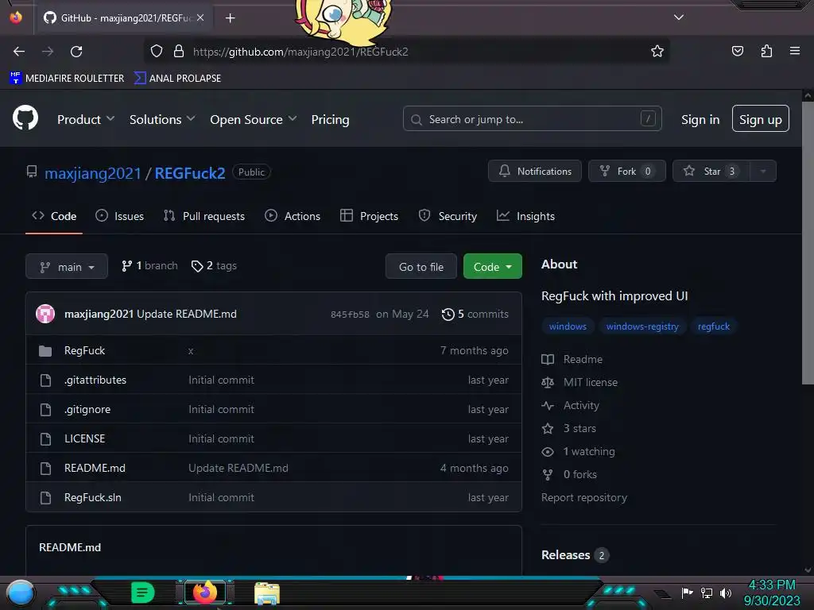View the 5 commits history
Image resolution: width=814 pixels, height=610 pixels.
coord(475,314)
